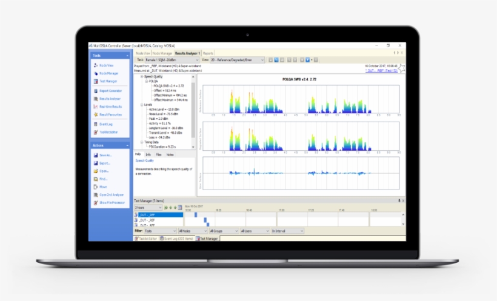The image size is (497, 301).
Task: Switch to the Node Manager tab
Action: click(x=162, y=53)
